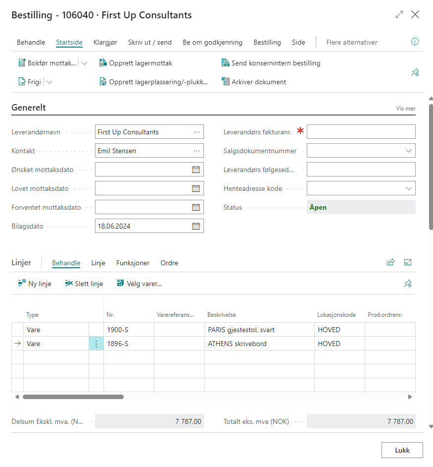Click the info icon in ribbon

click(415, 42)
